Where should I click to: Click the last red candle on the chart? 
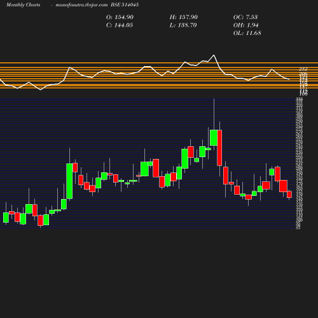(289, 195)
